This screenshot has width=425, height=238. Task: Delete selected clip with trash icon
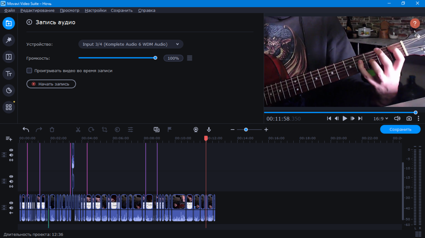tap(52, 130)
